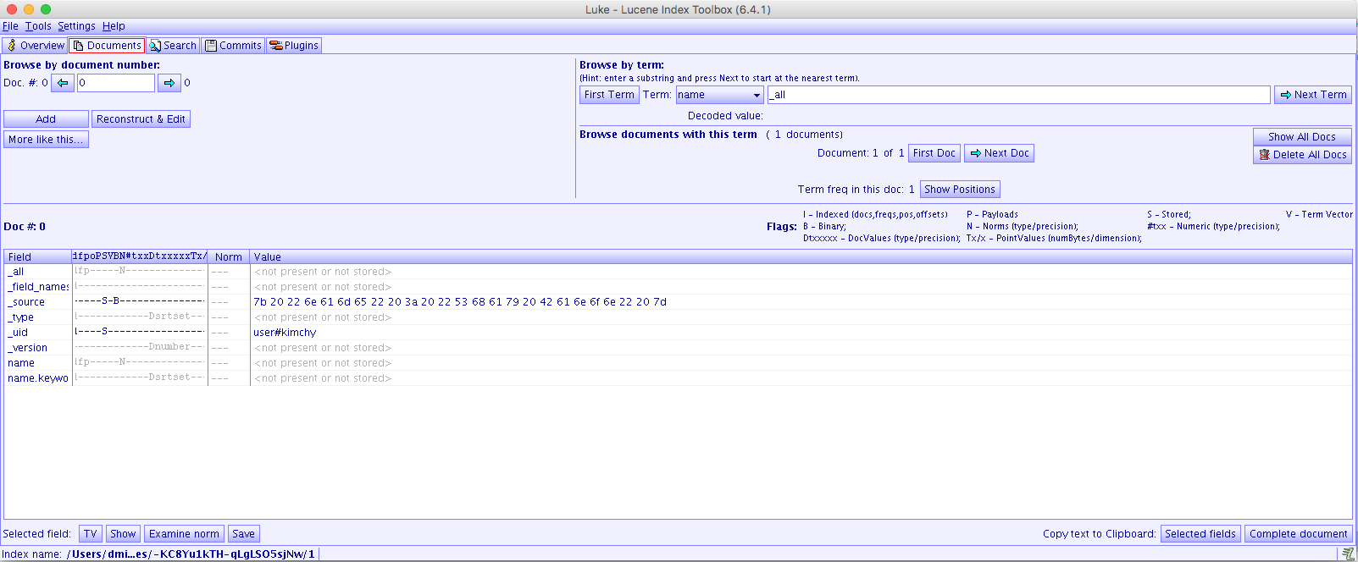This screenshot has height=562, width=1358.
Task: Click the _source hex value cell
Action: pos(801,302)
